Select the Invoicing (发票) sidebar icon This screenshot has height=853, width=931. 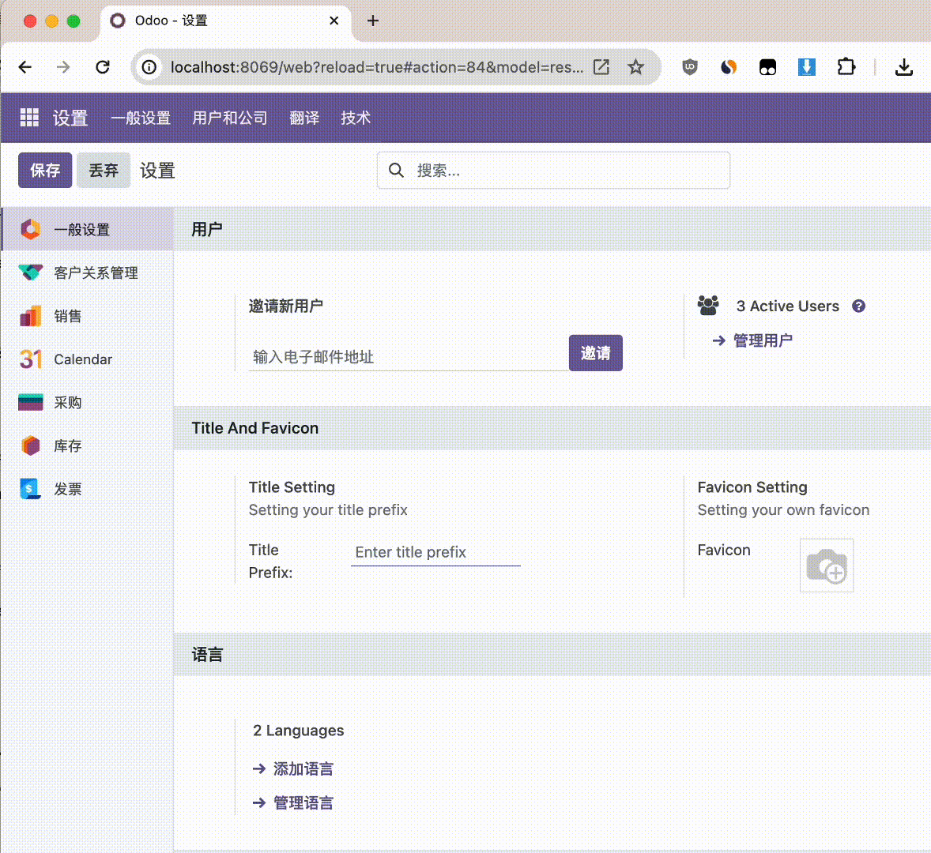[x=29, y=488]
